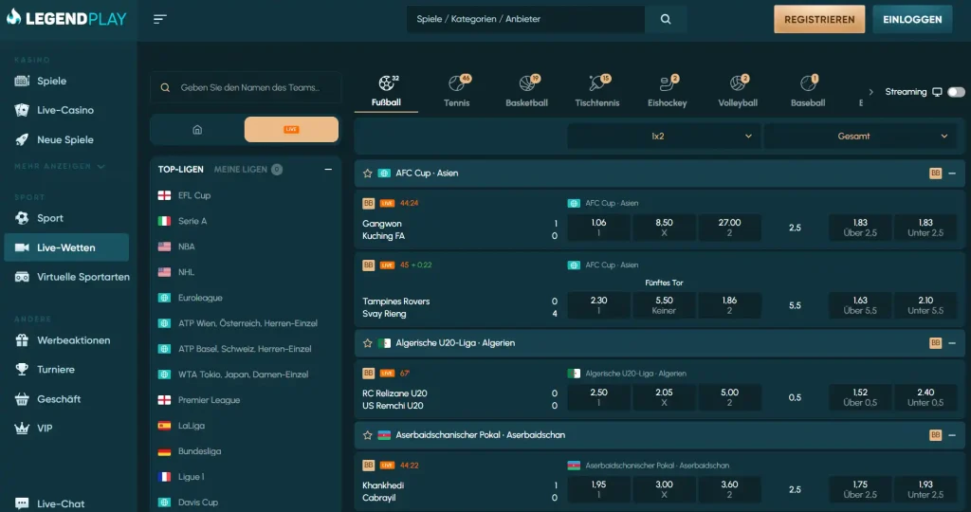Collapse the Algerische U20-Liga section
Viewport: 971px width, 512px height.
click(952, 343)
